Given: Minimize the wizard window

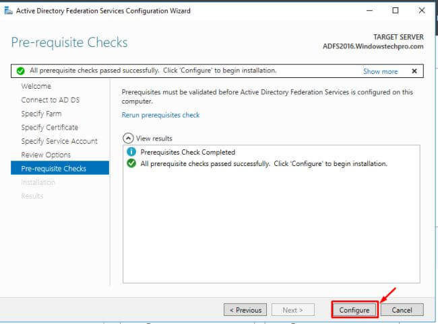Looking at the screenshot, I should (x=369, y=11).
